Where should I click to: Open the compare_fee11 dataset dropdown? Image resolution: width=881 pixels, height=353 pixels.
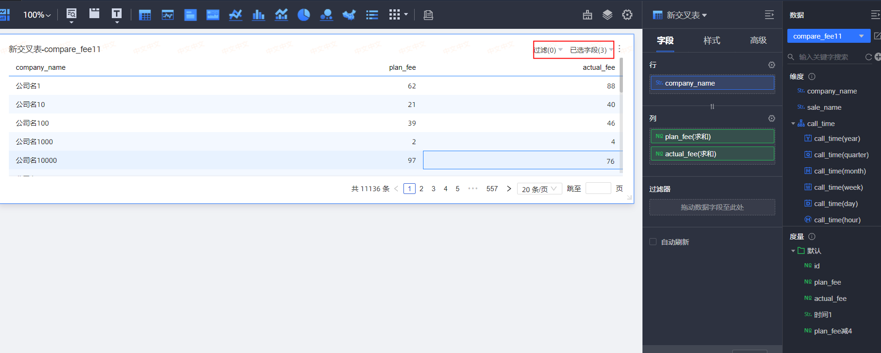coord(861,36)
